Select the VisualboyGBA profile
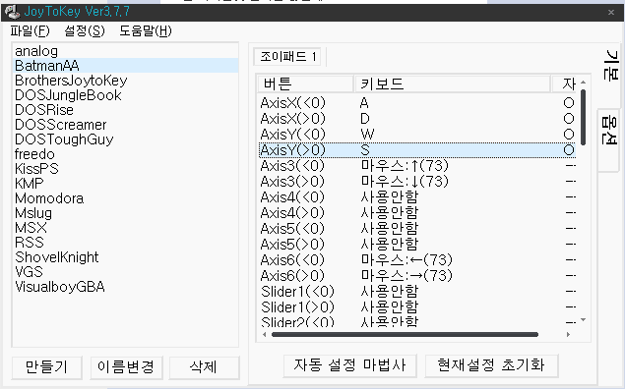The width and height of the screenshot is (625, 389). click(x=126, y=287)
